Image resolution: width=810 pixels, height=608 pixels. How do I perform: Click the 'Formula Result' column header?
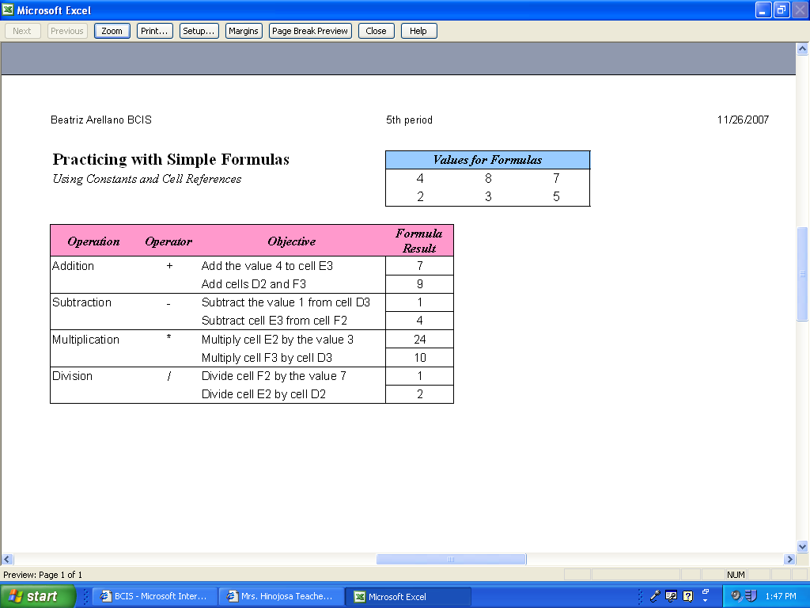(x=419, y=241)
